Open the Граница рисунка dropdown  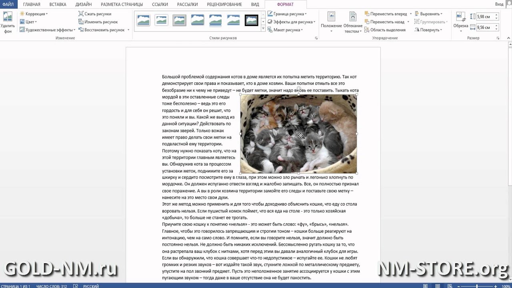(x=287, y=14)
